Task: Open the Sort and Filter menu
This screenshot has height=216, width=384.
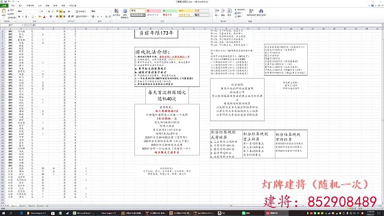Action: pos(251,13)
